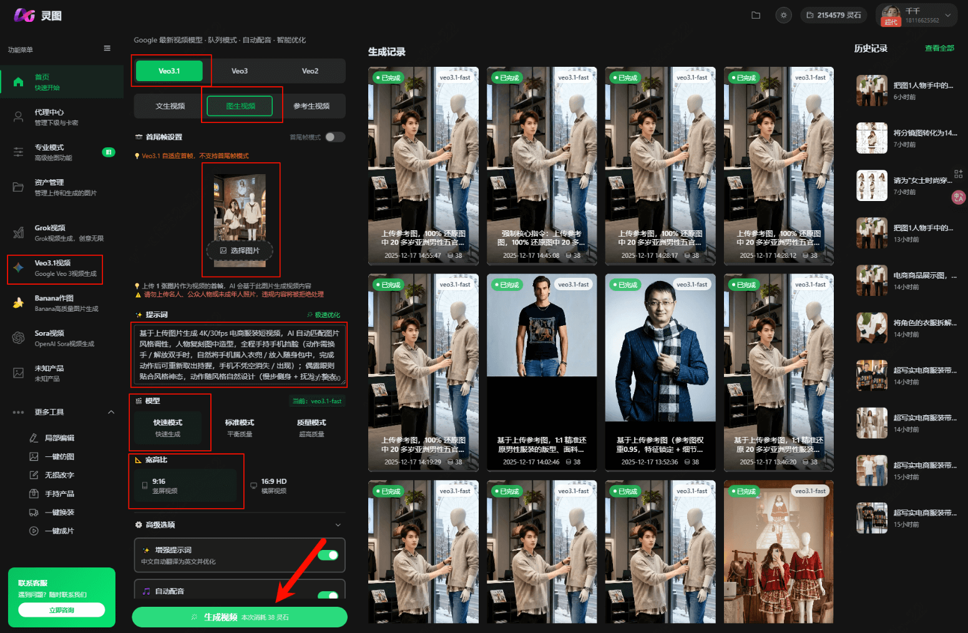Click the theme toggle sun icon
Screen dimensions: 968x633
point(784,15)
